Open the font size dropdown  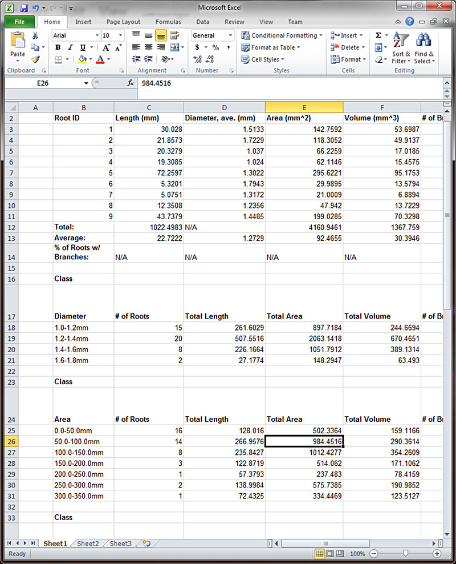click(120, 35)
